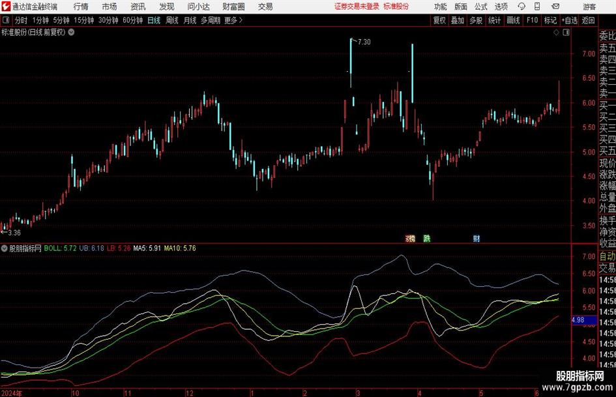Viewport: 616px width, 397px height.
Task: Open the 发现 menu
Action: click(167, 7)
